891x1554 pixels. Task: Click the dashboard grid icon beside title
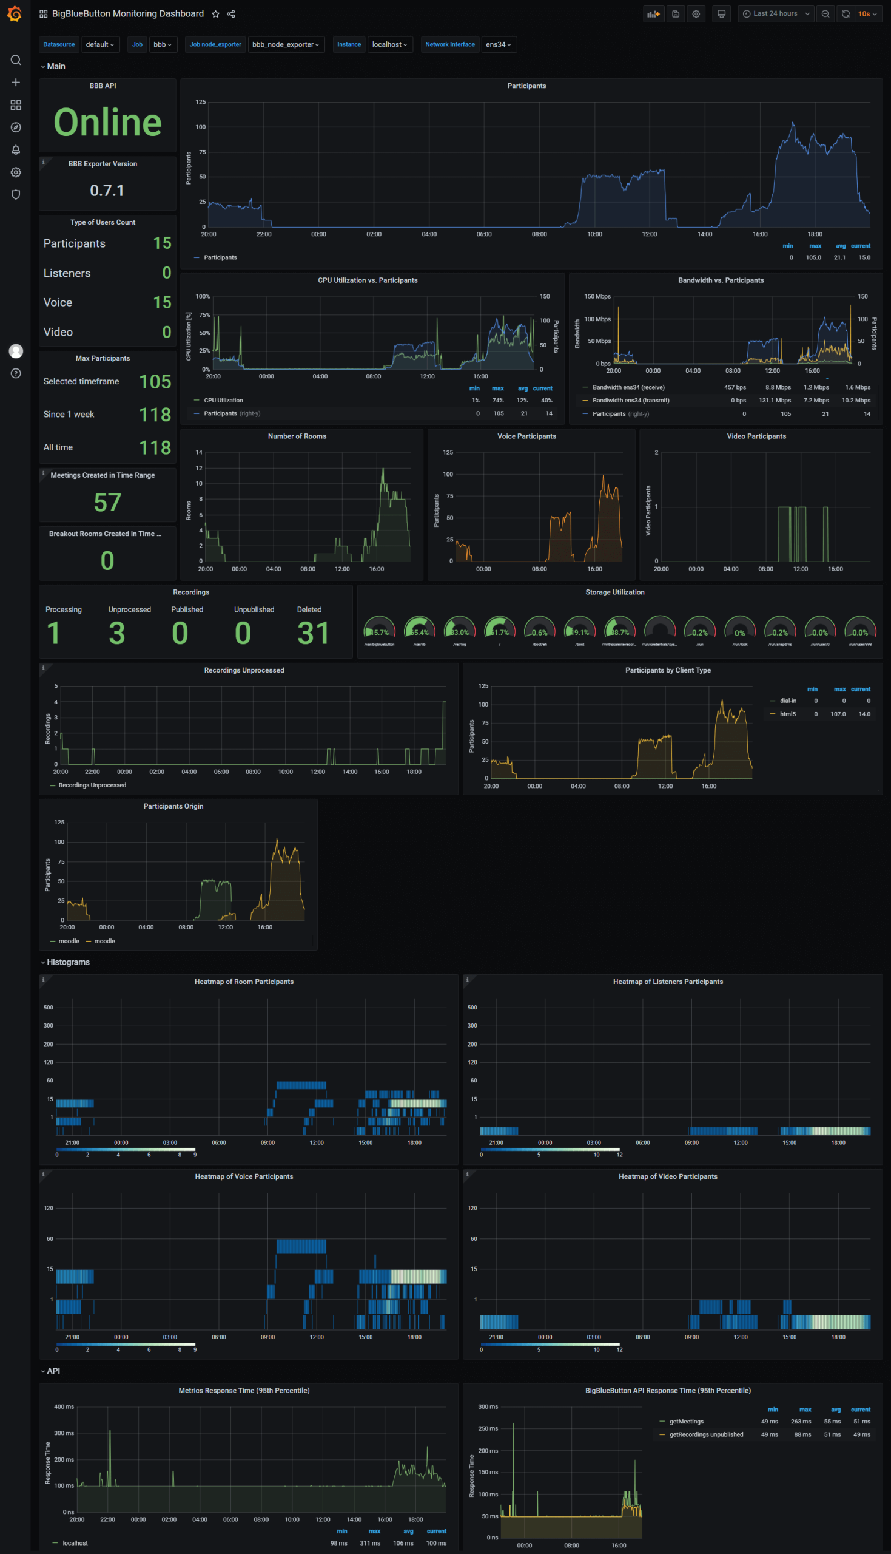[44, 13]
